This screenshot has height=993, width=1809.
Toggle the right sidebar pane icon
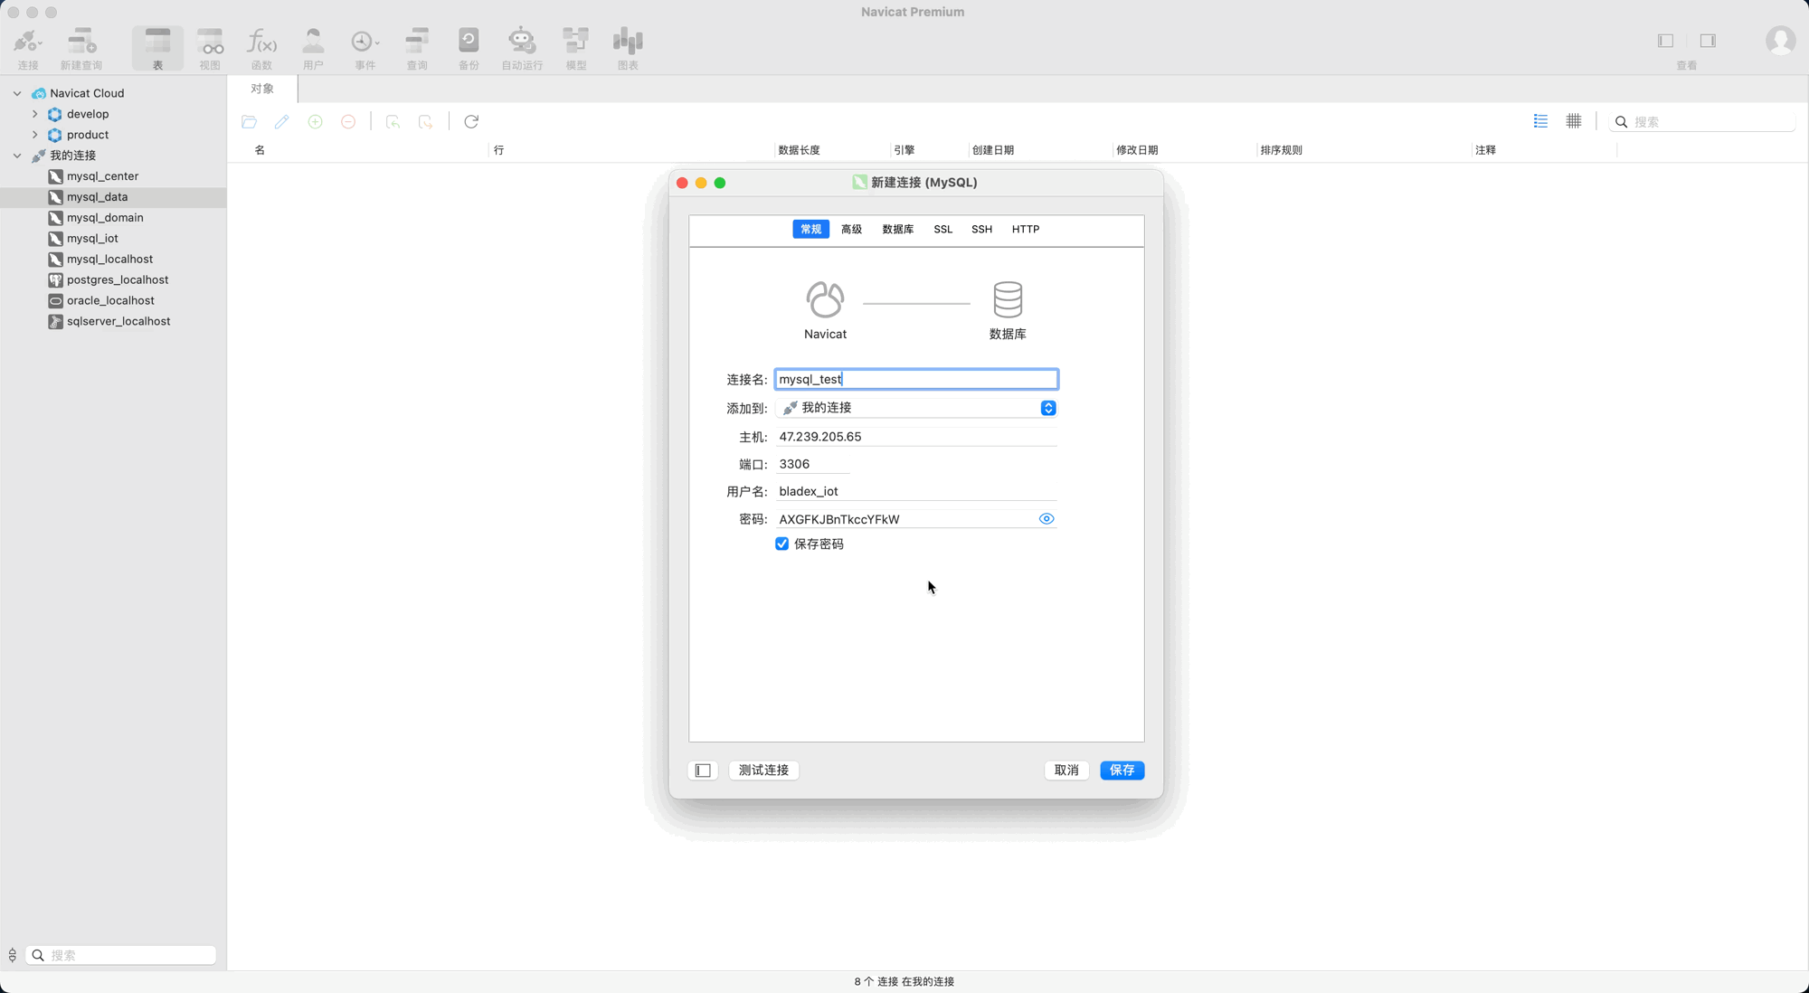coord(1708,41)
